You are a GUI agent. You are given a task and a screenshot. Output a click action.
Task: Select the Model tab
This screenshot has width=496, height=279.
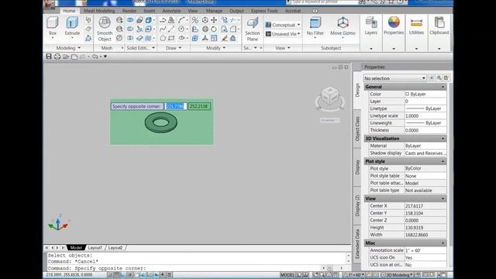[76, 248]
